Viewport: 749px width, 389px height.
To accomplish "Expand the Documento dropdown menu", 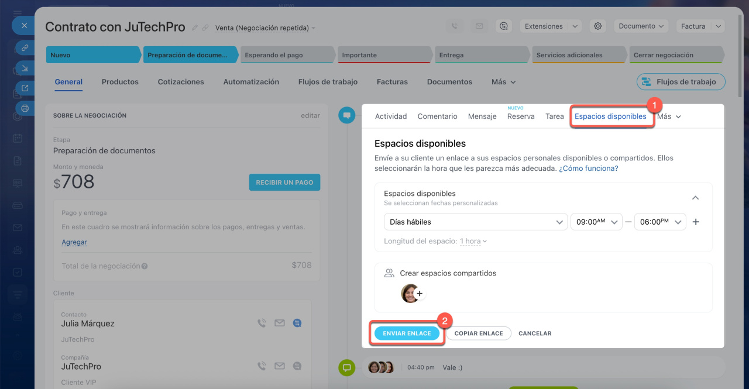I will click(641, 26).
